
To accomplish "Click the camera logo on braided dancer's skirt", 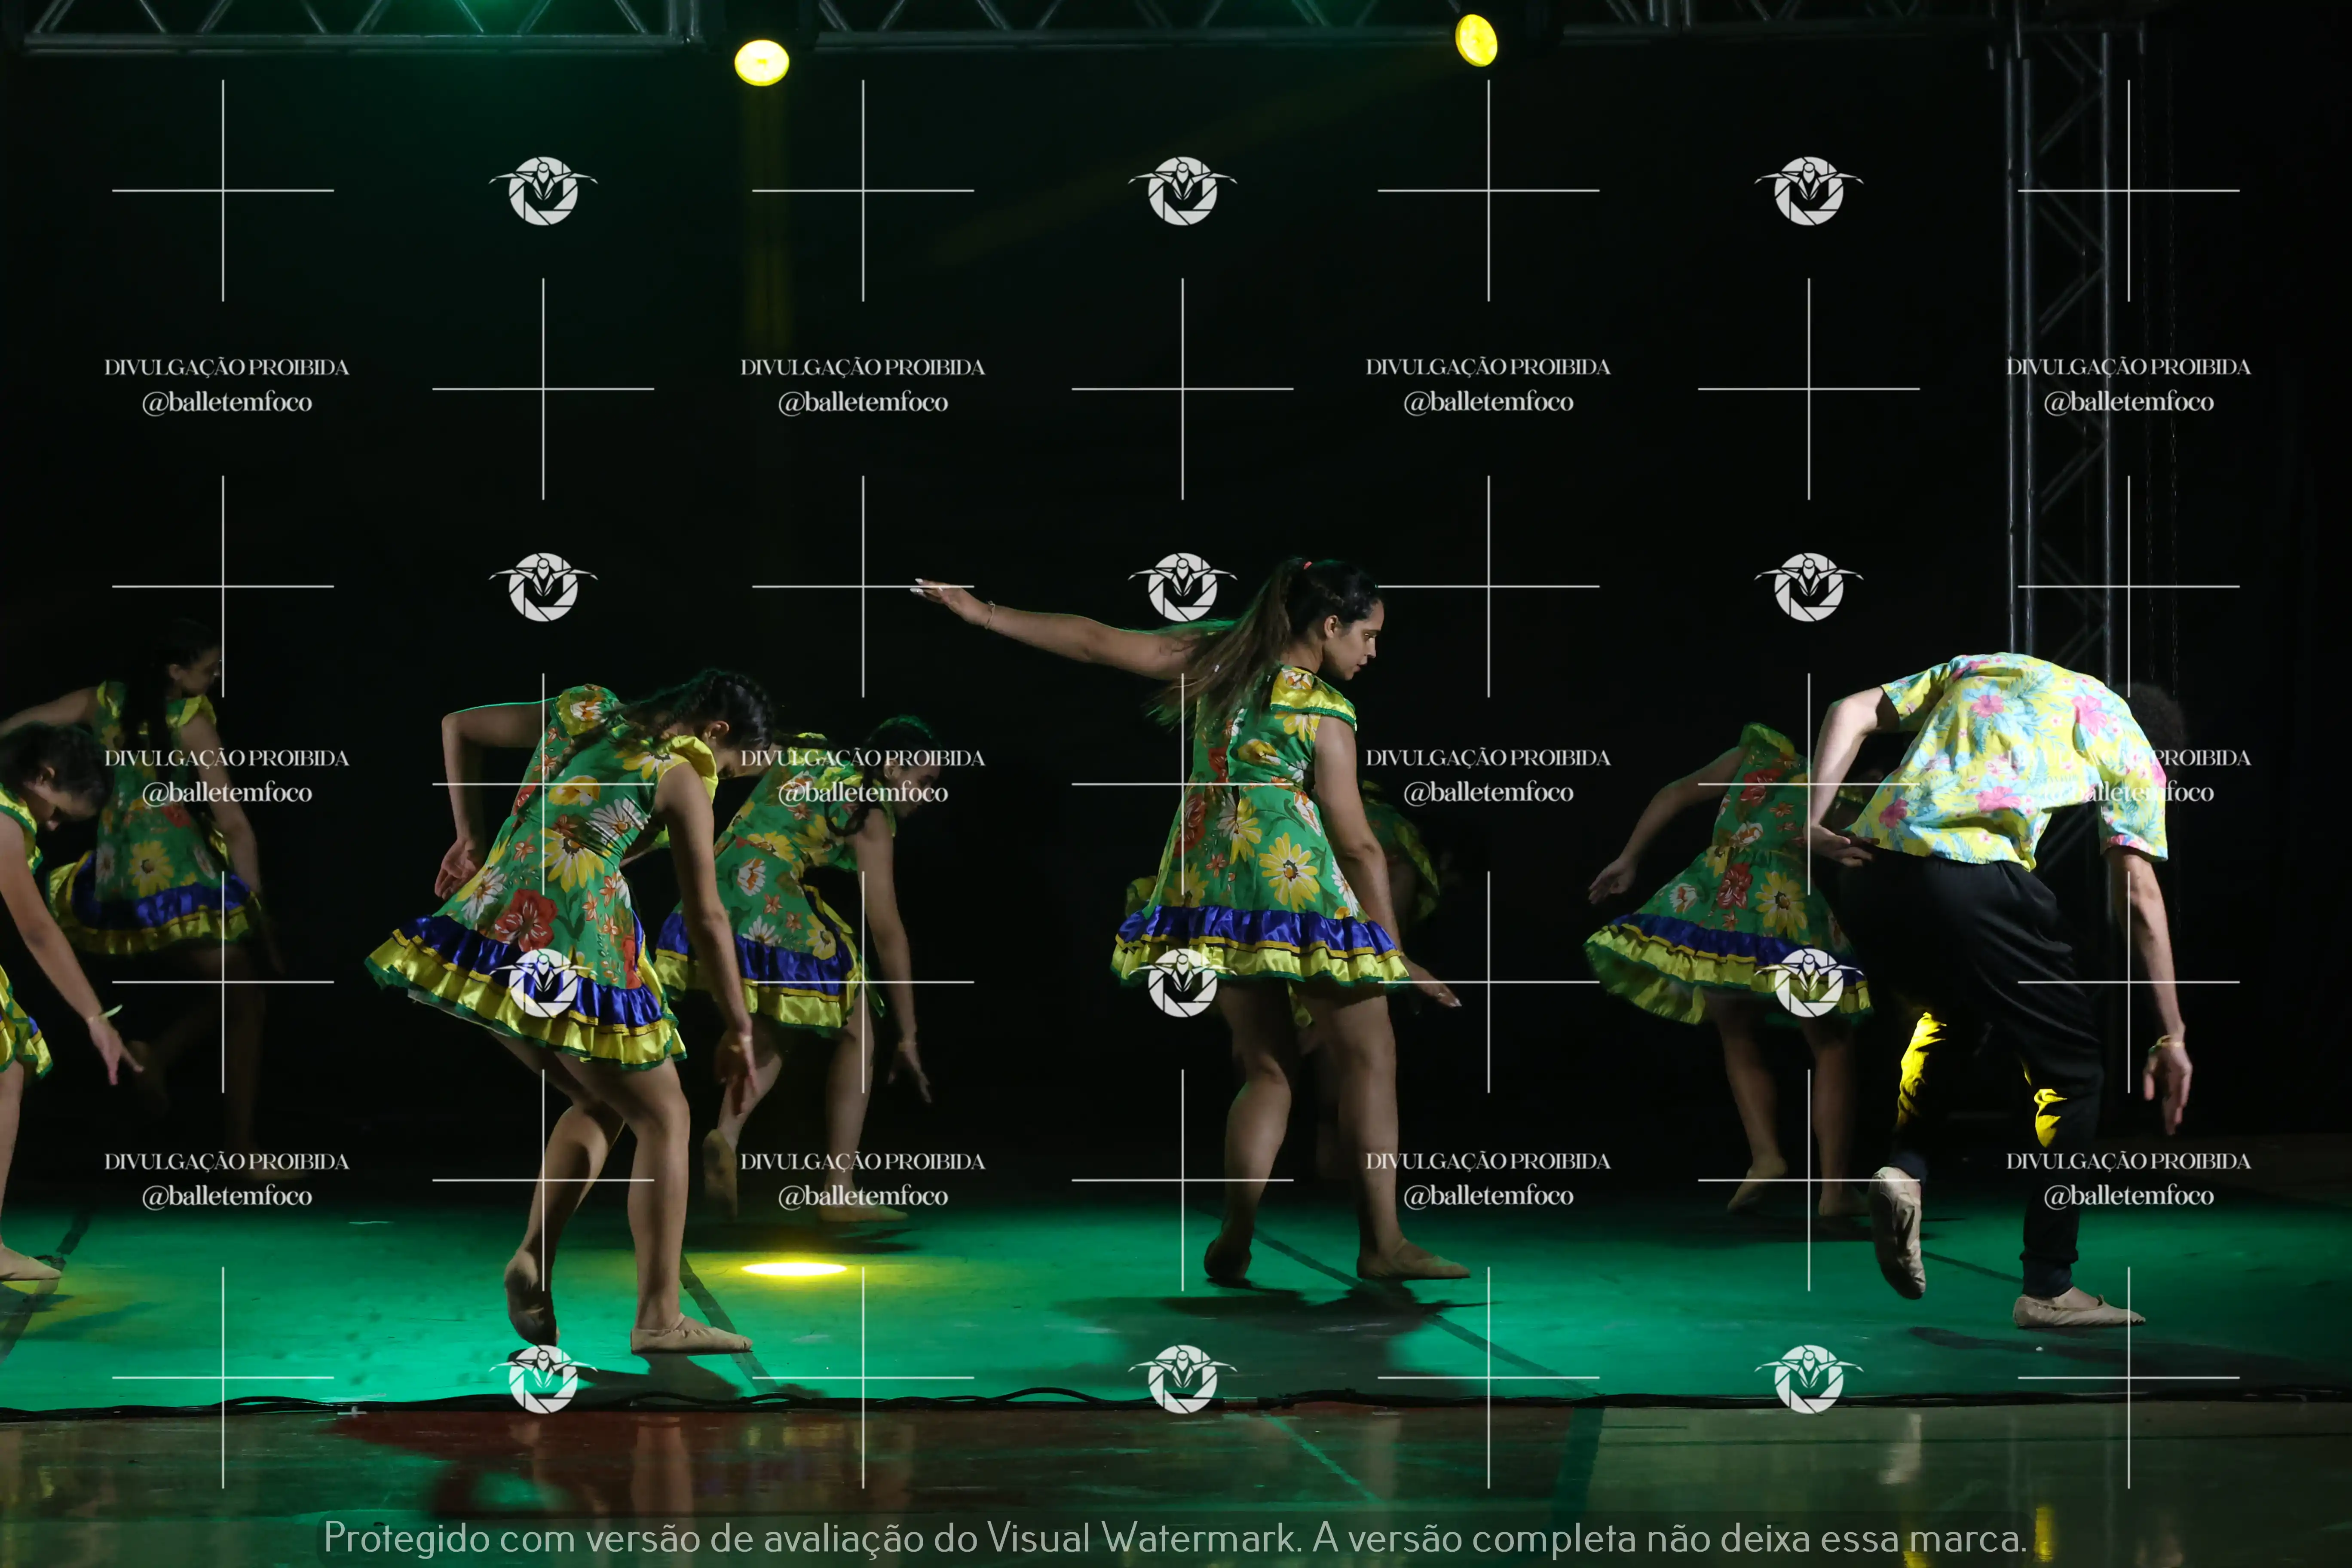I will tap(543, 983).
